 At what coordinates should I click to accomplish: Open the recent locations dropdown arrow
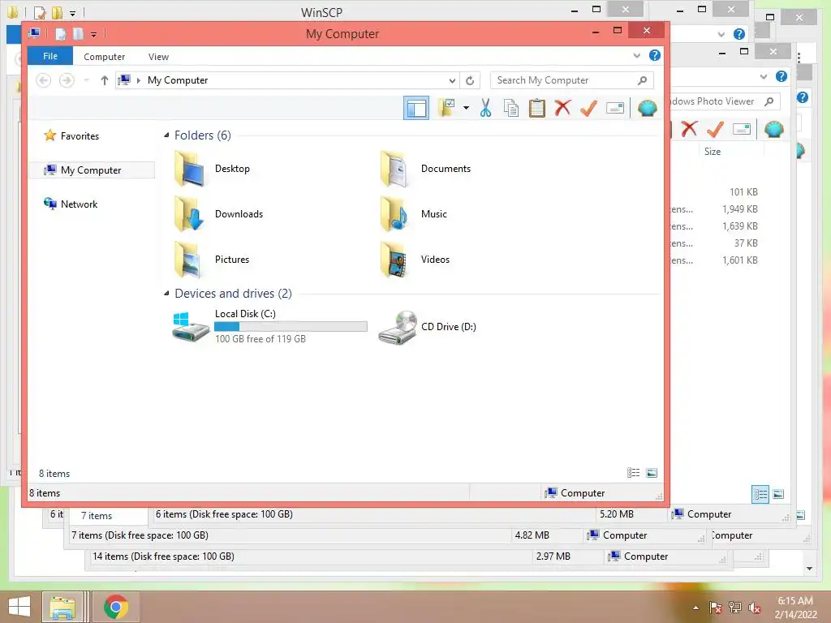pos(86,80)
